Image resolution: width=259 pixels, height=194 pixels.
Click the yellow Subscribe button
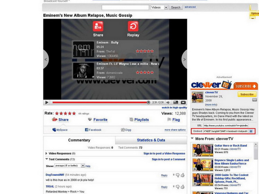tap(247, 94)
